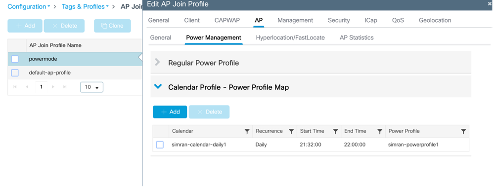Image resolution: width=494 pixels, height=187 pixels.
Task: Filter the Calendar column
Action: 247,131
